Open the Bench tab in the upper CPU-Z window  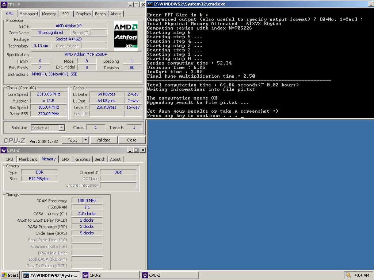[x=100, y=14]
